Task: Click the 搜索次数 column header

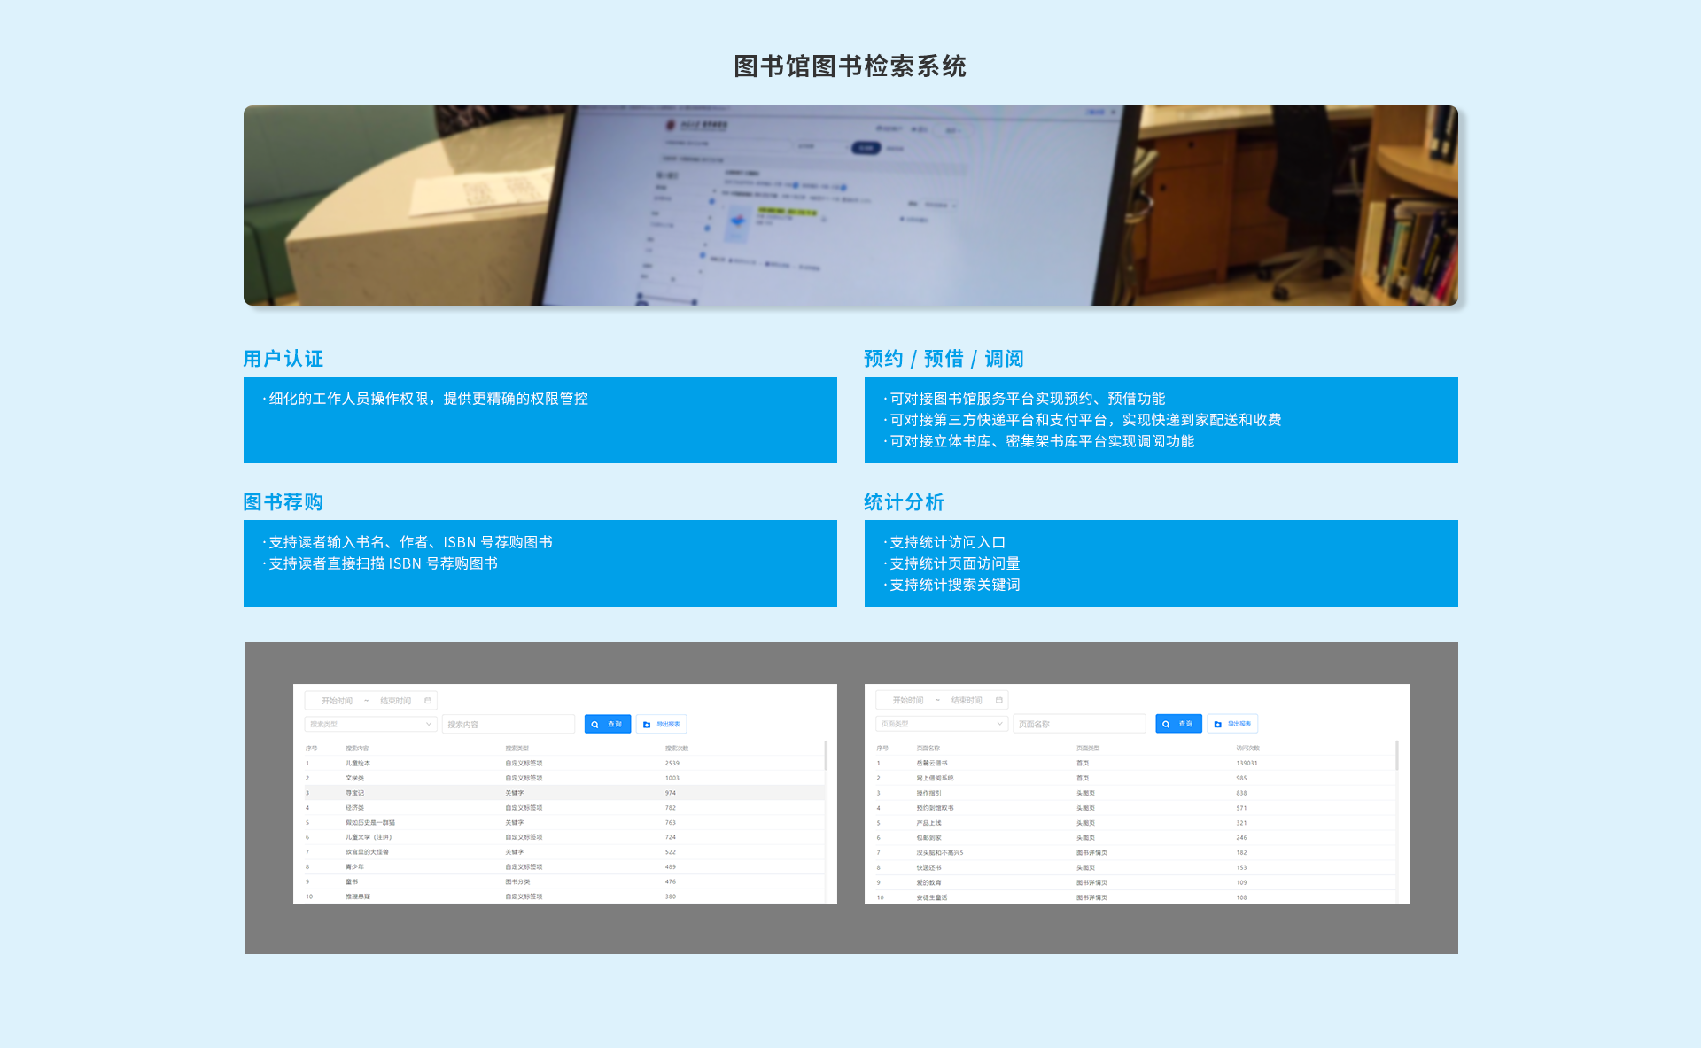Action: 677,749
